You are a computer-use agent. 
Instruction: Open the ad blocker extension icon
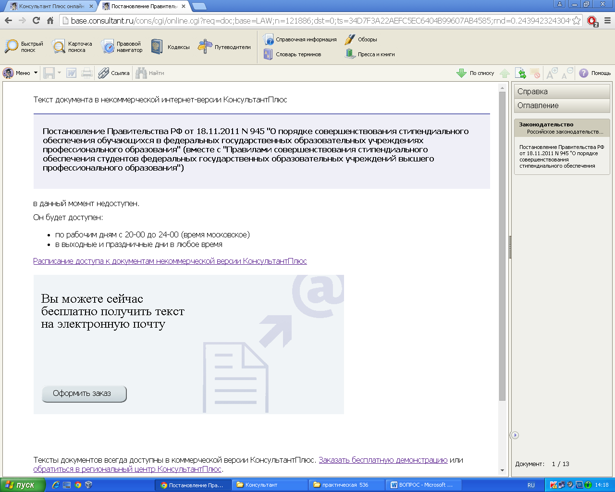point(592,21)
